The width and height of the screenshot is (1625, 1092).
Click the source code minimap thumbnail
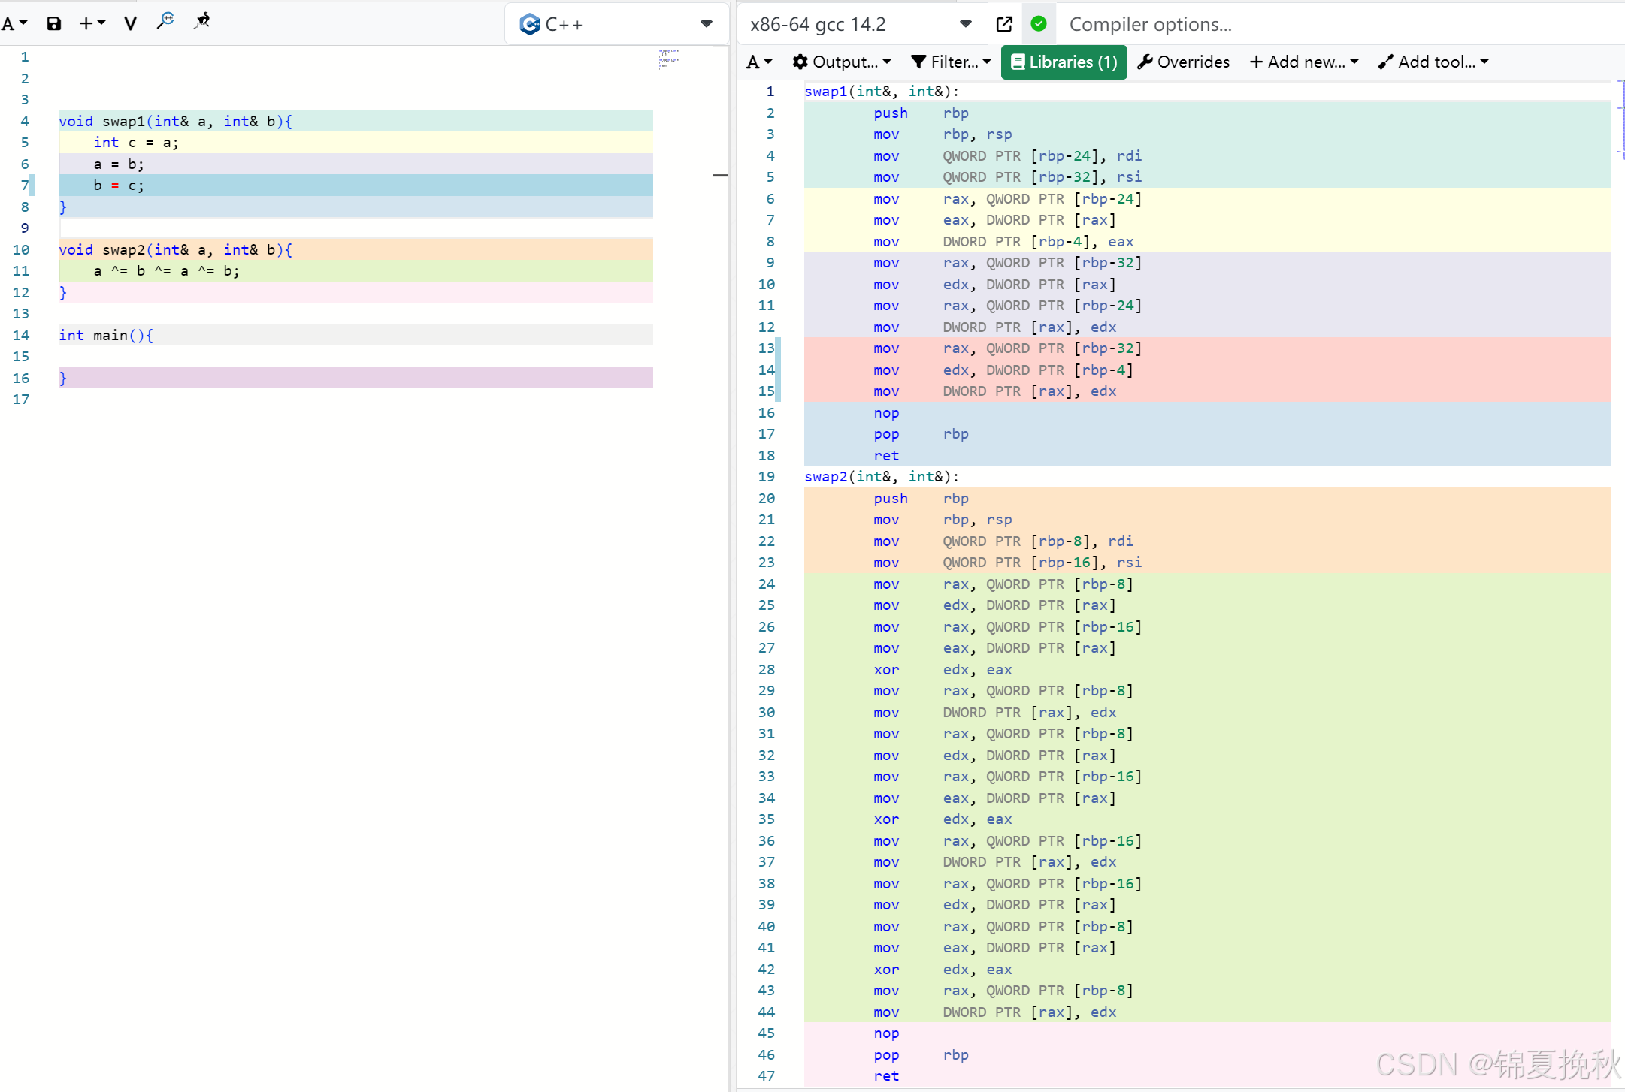[669, 59]
